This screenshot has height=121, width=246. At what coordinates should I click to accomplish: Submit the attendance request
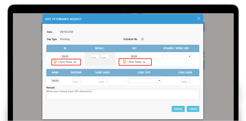click(178, 109)
